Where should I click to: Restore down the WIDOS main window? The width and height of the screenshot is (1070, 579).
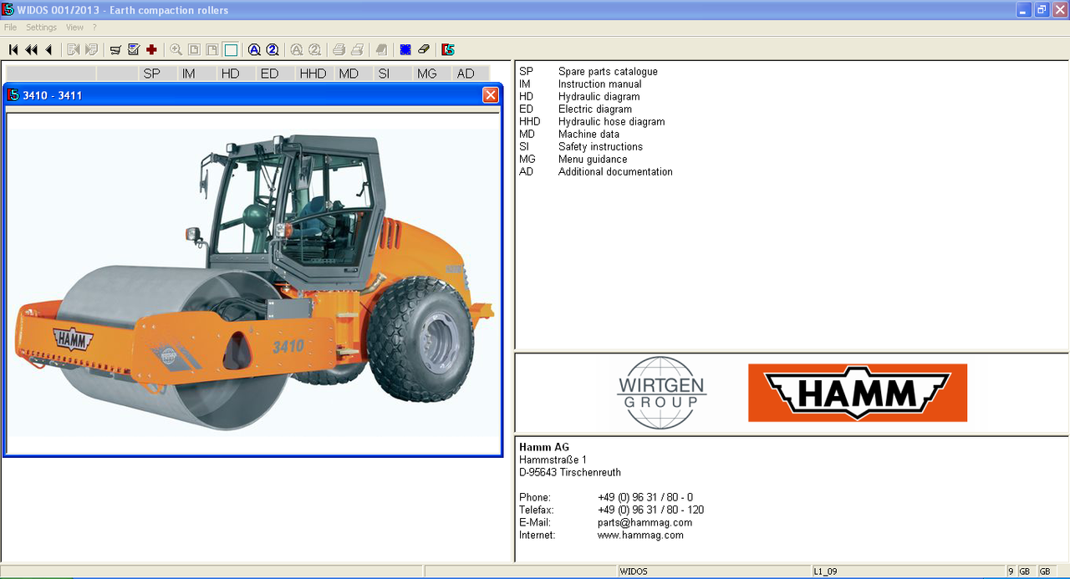(x=1042, y=10)
